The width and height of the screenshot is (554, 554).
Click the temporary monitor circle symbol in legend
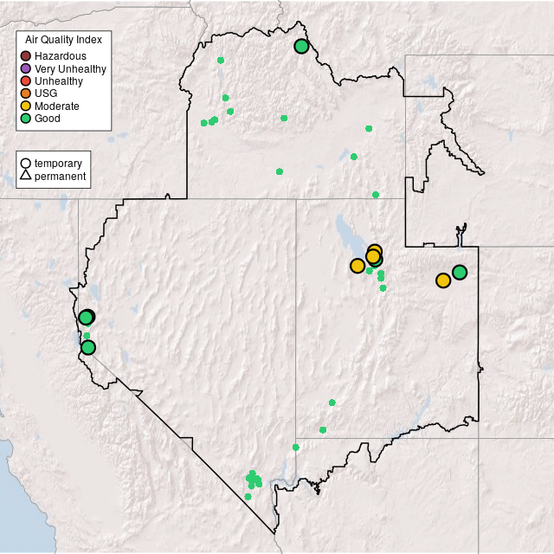click(x=26, y=163)
